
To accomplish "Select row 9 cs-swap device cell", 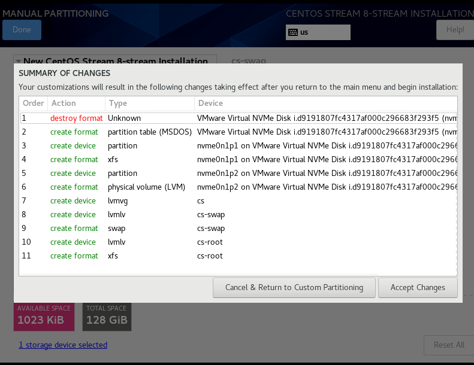I will [x=211, y=229].
